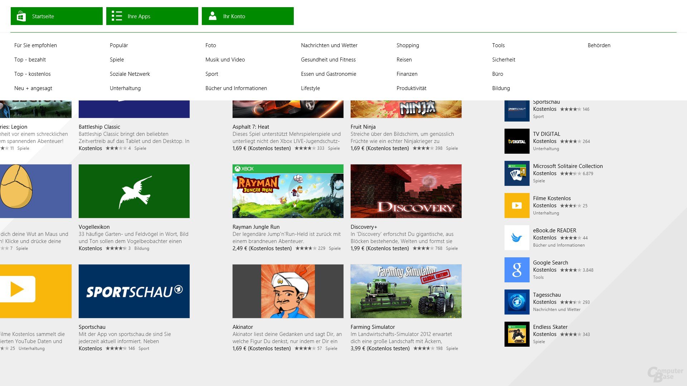687x386 pixels.
Task: Open the Büro category
Action: point(498,74)
